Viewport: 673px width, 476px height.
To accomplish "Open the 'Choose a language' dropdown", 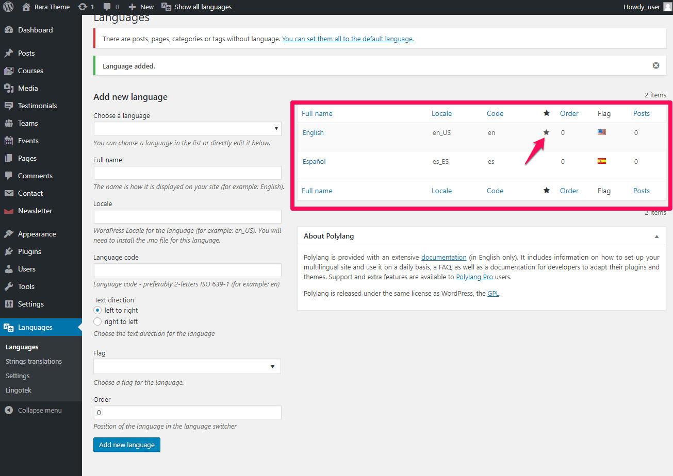I will point(187,129).
